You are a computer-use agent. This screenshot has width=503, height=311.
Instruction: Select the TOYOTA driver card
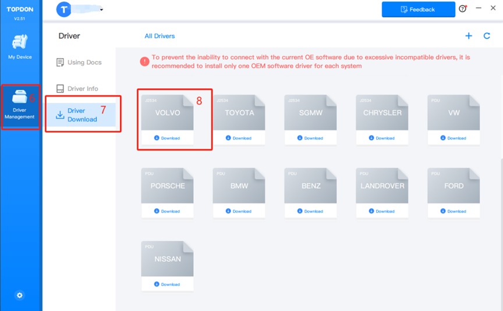[239, 112]
